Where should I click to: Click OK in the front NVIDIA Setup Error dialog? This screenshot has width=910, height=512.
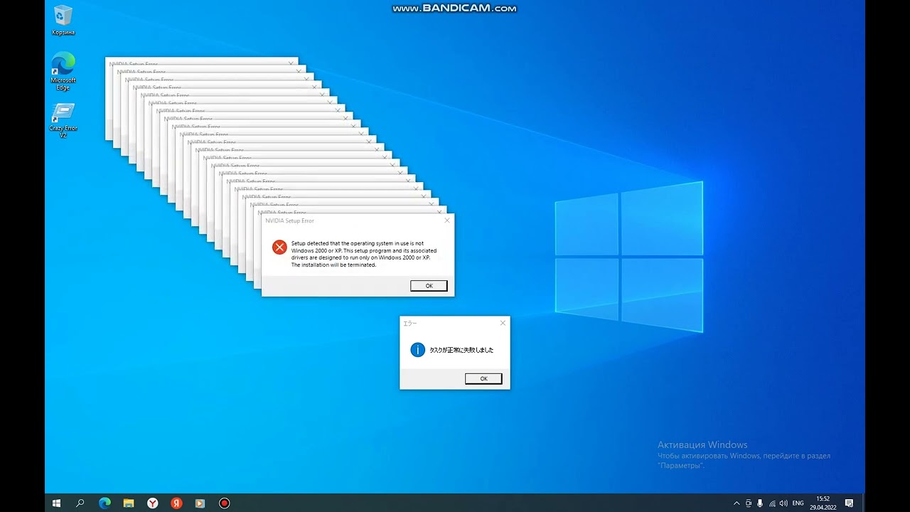point(429,286)
